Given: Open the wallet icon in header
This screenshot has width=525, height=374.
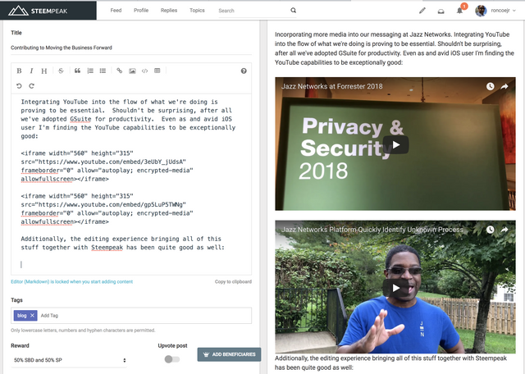Looking at the screenshot, I should pos(441,11).
